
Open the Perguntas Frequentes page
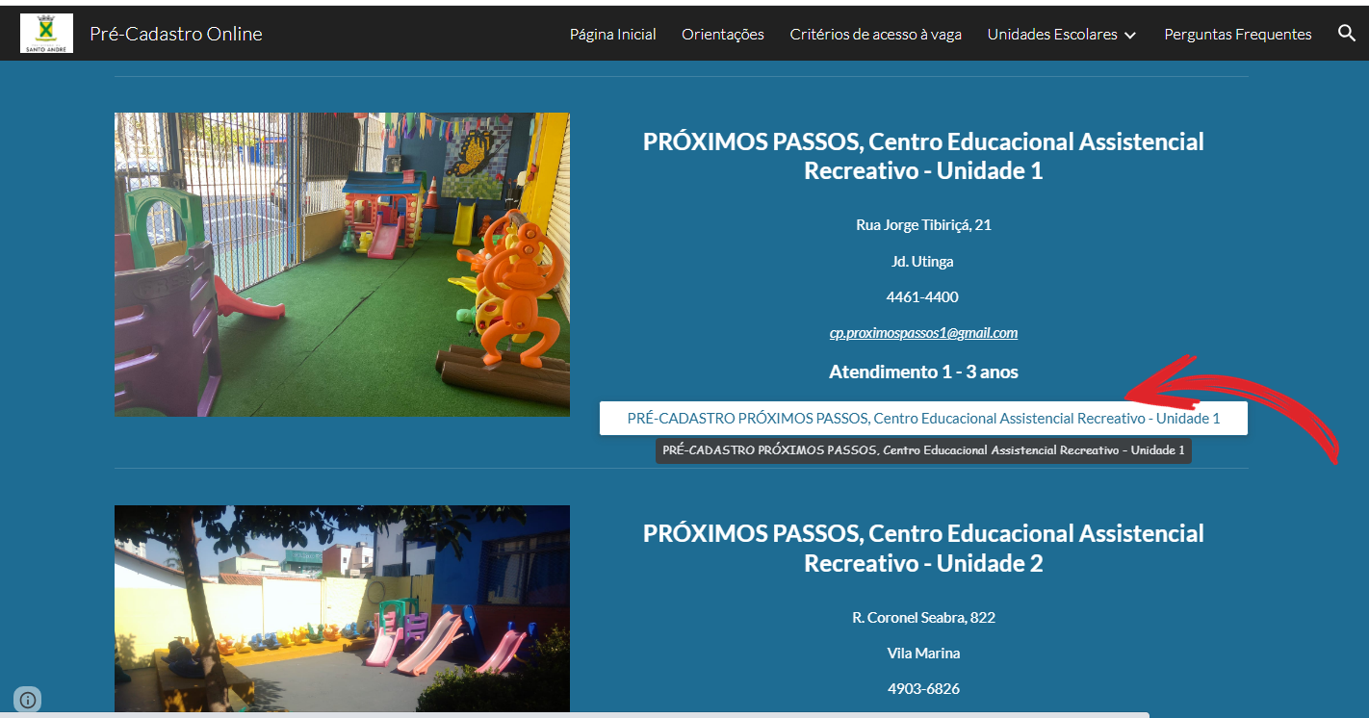coord(1238,34)
